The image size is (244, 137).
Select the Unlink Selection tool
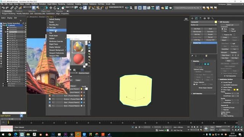coord(16,8)
